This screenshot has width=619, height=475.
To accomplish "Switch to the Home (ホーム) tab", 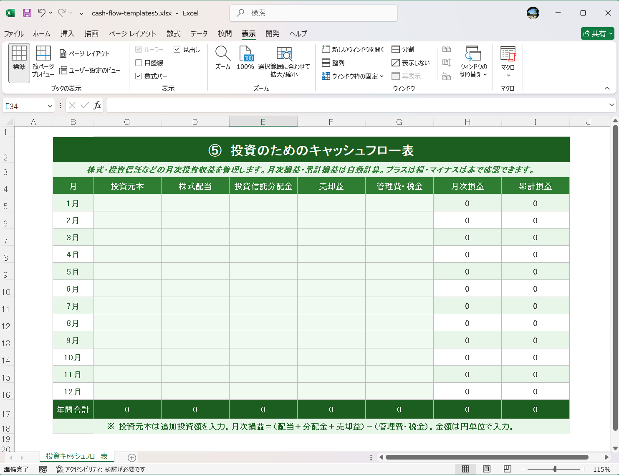I will 42,34.
